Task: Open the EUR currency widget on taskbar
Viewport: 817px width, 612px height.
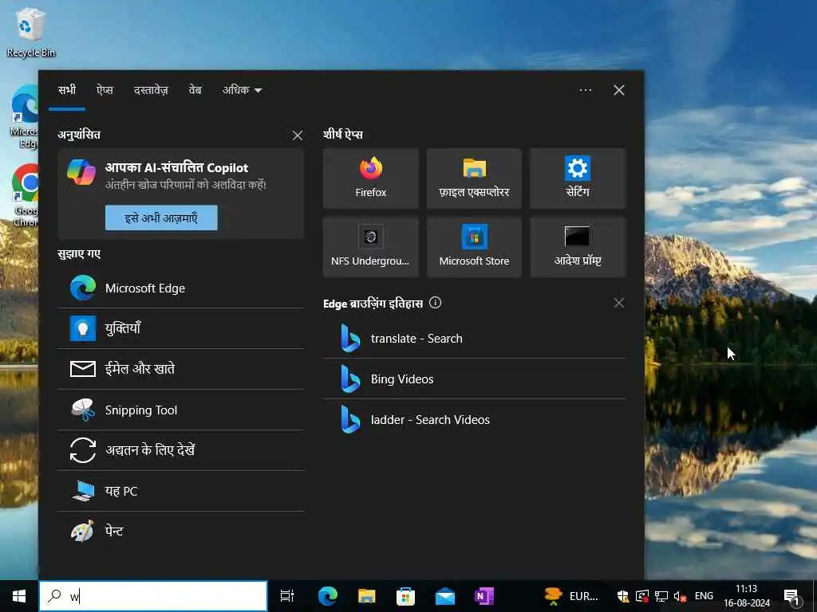Action: [x=571, y=596]
